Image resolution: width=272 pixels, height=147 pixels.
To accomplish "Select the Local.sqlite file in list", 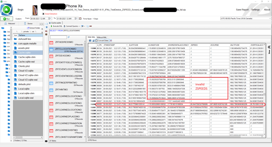I will click(24, 89).
